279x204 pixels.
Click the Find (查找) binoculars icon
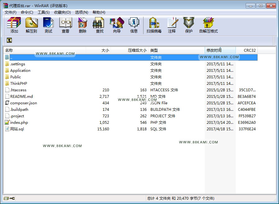click(98, 23)
